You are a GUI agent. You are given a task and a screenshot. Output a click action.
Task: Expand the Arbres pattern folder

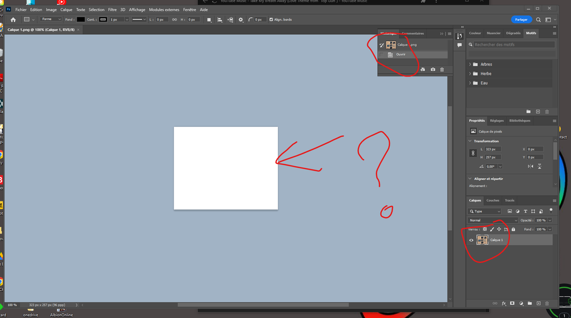pos(470,65)
